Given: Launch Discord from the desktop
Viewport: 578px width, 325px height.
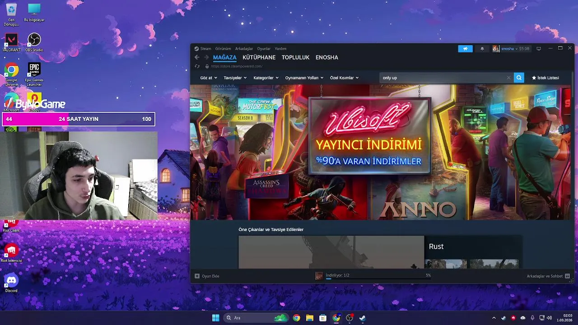Looking at the screenshot, I should pyautogui.click(x=11, y=283).
